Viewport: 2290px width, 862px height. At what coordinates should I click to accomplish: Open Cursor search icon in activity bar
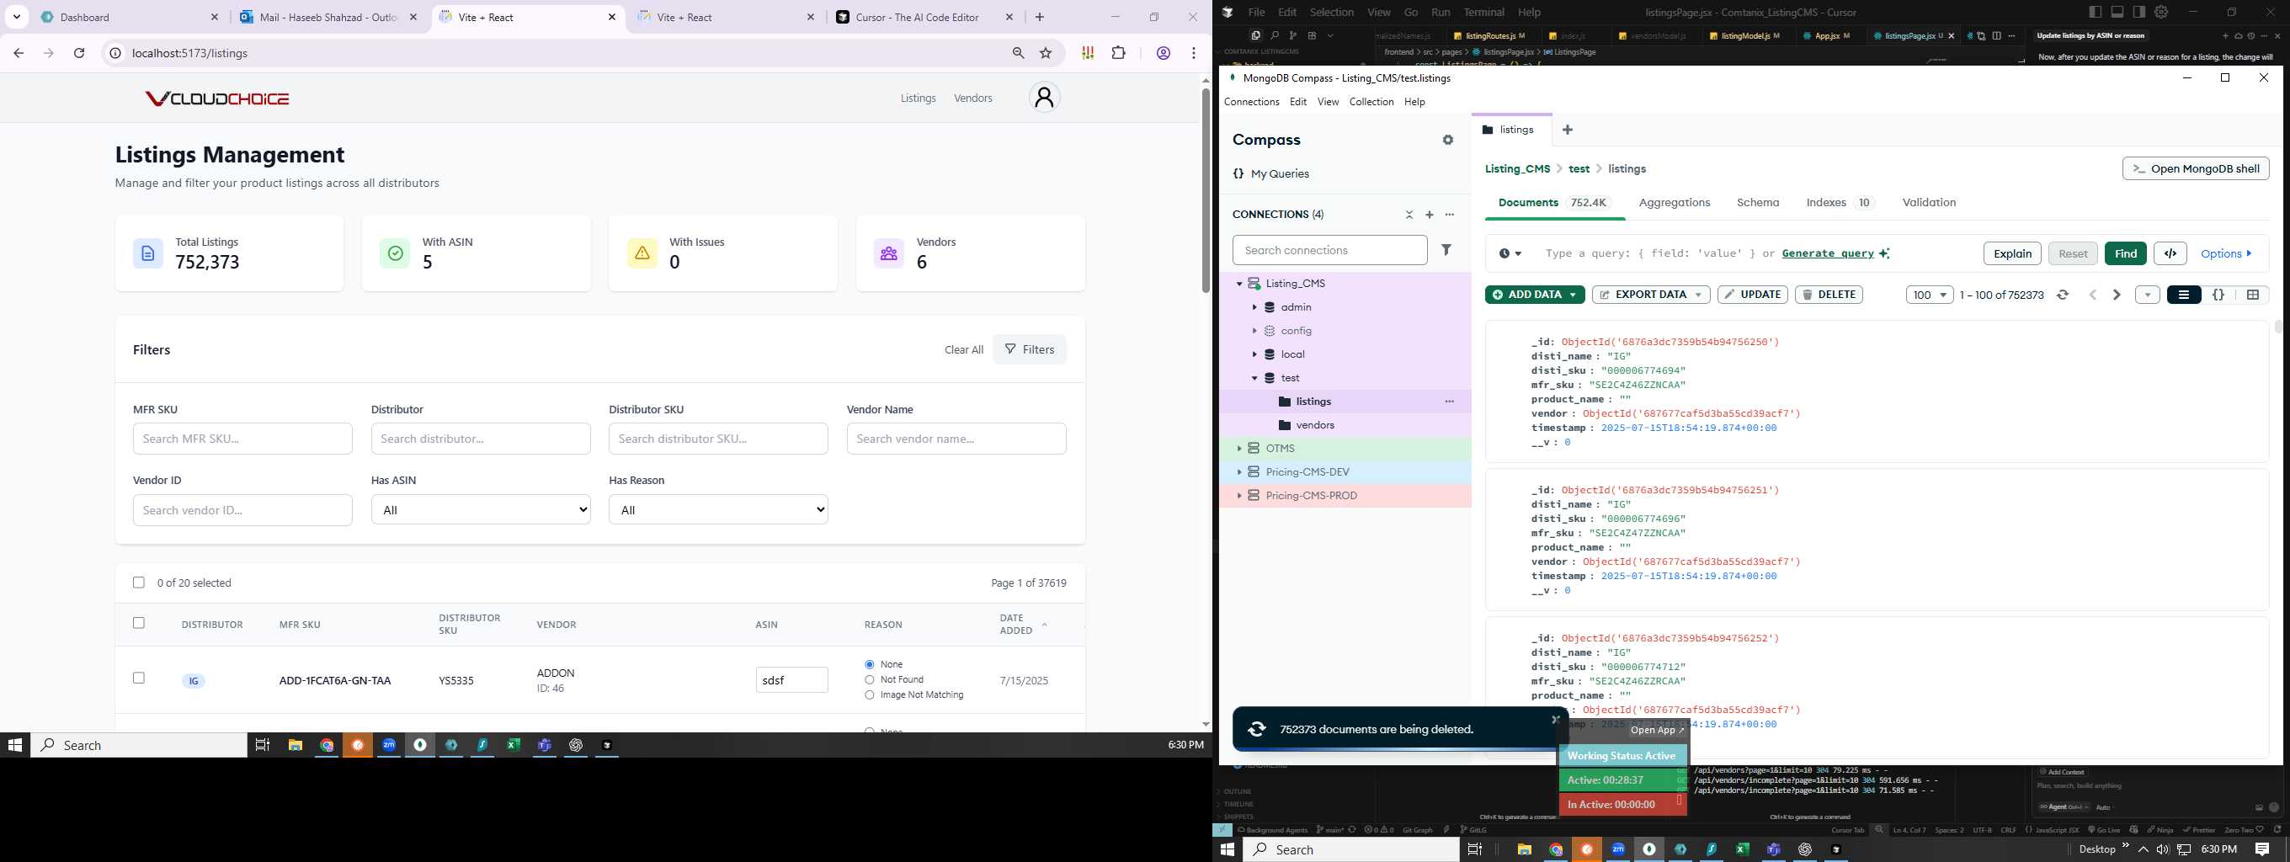click(x=1274, y=35)
